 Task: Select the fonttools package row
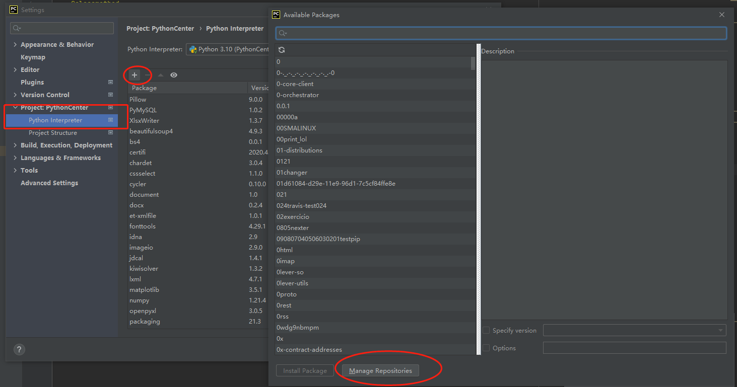pos(198,226)
